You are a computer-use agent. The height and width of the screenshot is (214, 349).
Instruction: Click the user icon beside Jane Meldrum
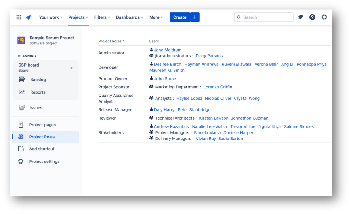(x=151, y=50)
